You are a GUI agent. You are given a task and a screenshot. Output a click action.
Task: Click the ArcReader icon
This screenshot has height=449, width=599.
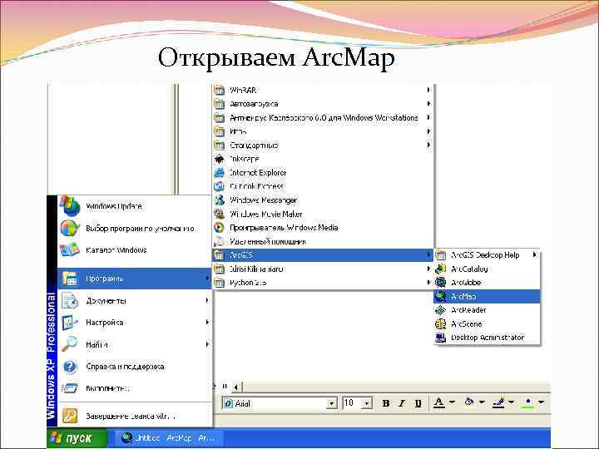pyautogui.click(x=440, y=310)
